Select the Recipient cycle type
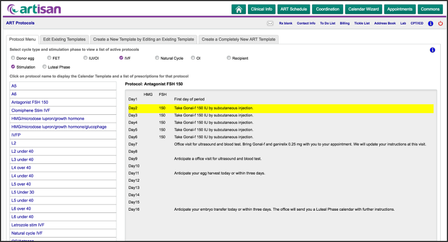 click(228, 58)
